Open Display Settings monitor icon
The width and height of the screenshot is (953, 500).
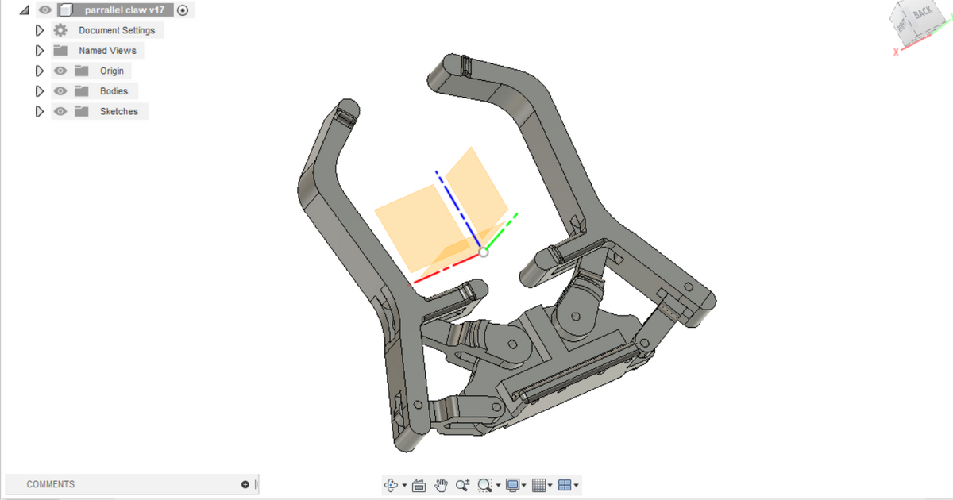[513, 485]
